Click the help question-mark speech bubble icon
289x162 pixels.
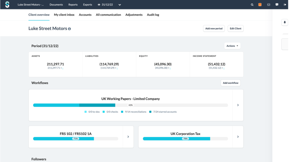(x=277, y=5)
